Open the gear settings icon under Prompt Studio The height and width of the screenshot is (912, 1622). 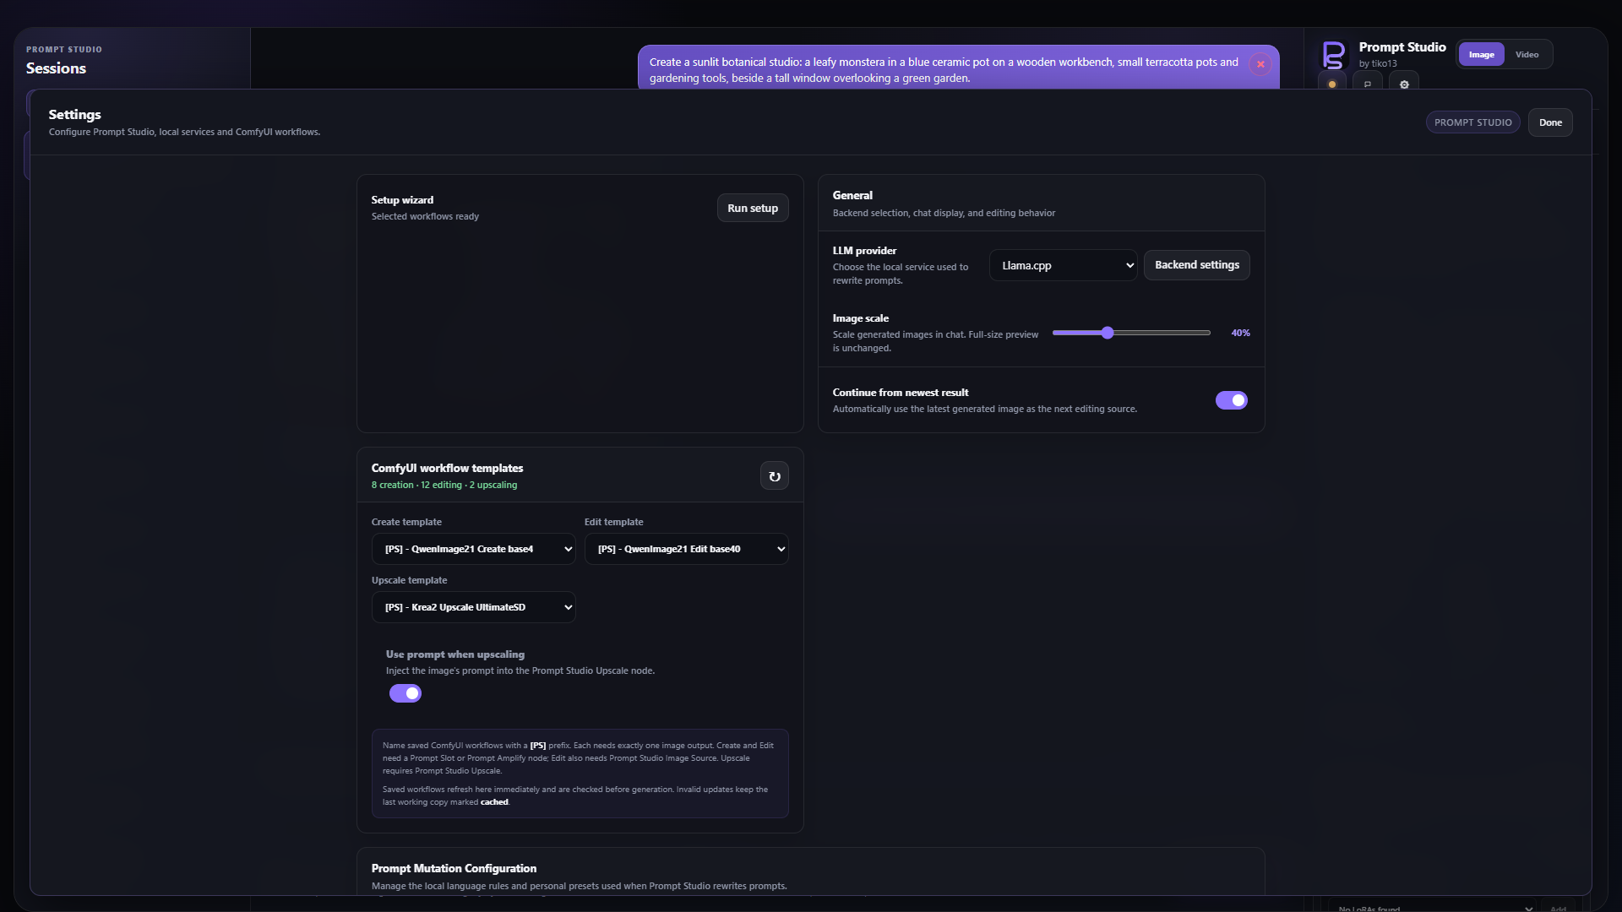click(1404, 84)
